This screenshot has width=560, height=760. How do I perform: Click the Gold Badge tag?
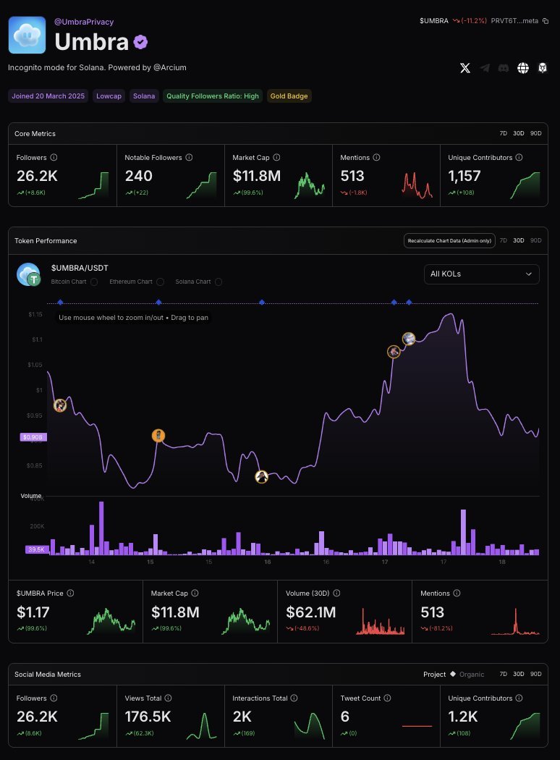(289, 96)
